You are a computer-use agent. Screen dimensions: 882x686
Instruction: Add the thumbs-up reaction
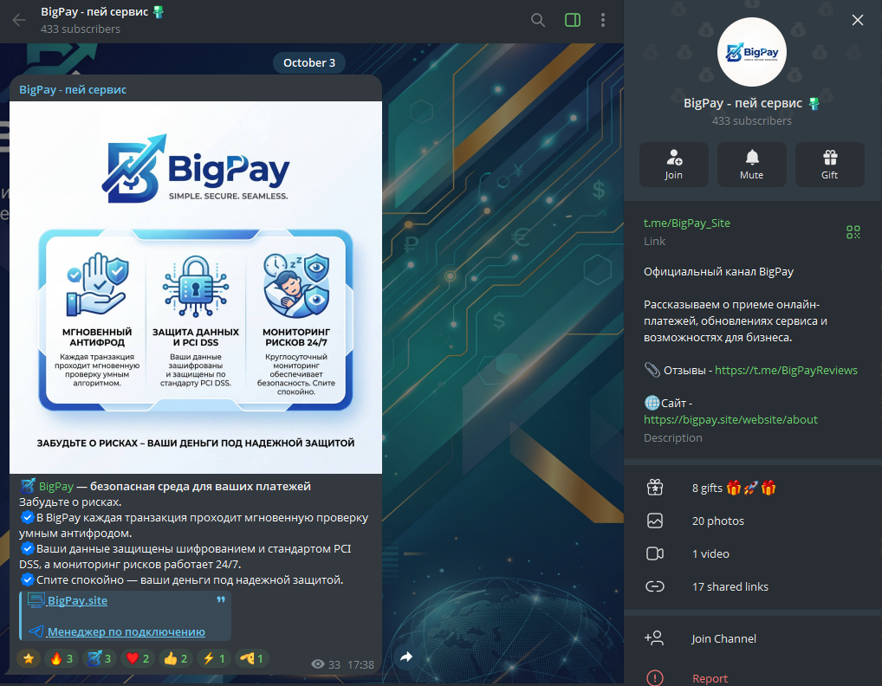pos(176,658)
